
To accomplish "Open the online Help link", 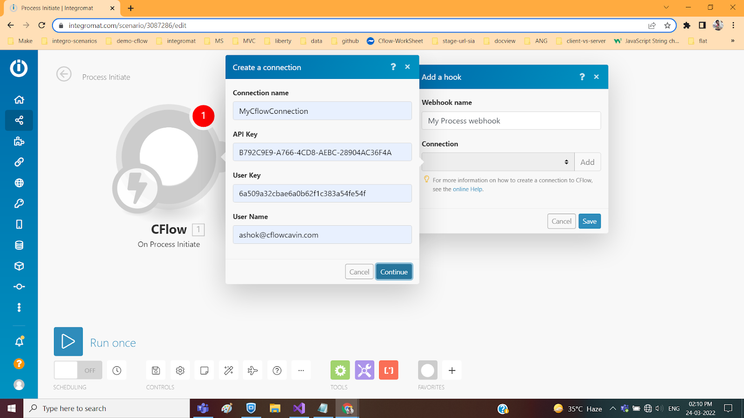I will click(x=468, y=189).
